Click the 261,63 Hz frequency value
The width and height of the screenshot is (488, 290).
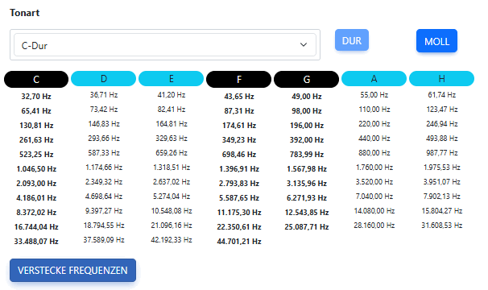pos(36,140)
